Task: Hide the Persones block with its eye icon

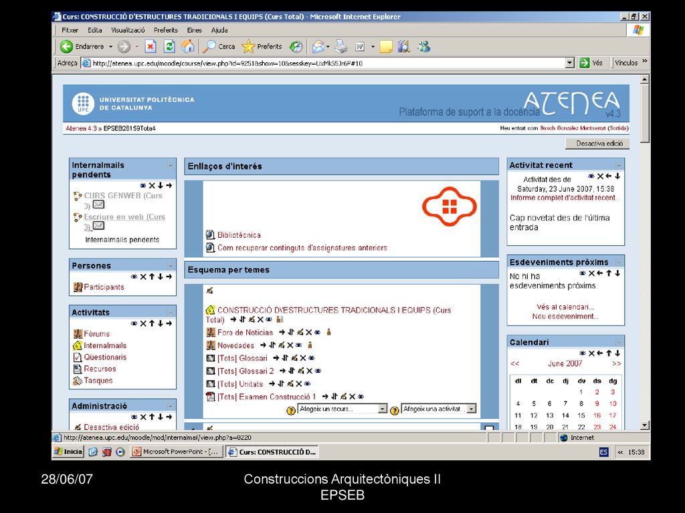Action: [134, 277]
